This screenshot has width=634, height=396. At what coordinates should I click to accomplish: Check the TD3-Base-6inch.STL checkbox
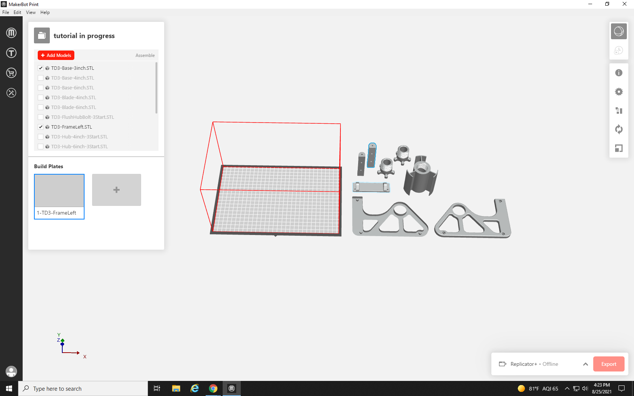click(x=41, y=88)
